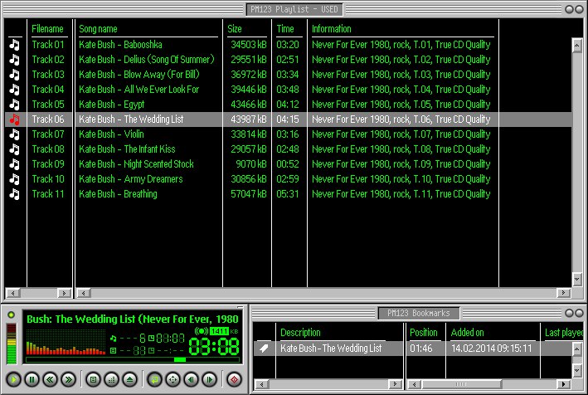The height and width of the screenshot is (395, 588).
Task: Select 'Kate Bush - The Infant Kiss'
Action: (127, 149)
